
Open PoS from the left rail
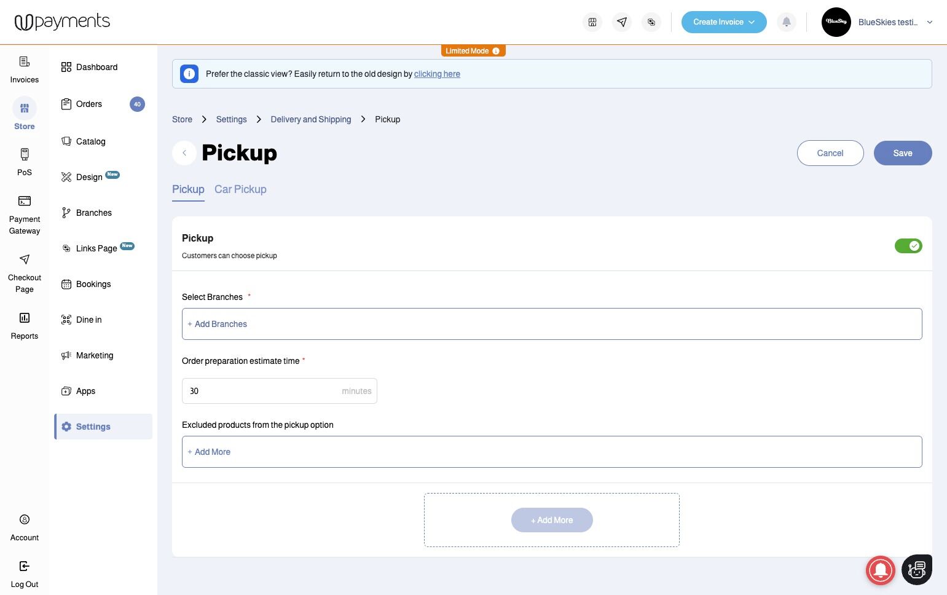25,162
